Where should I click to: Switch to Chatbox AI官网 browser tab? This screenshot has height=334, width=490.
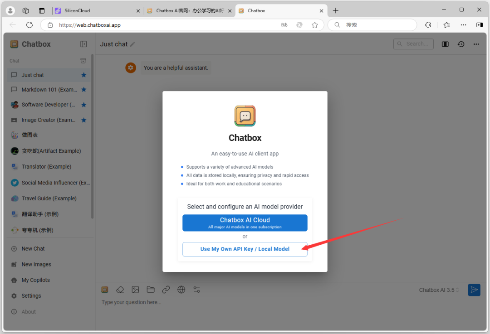[x=189, y=10]
